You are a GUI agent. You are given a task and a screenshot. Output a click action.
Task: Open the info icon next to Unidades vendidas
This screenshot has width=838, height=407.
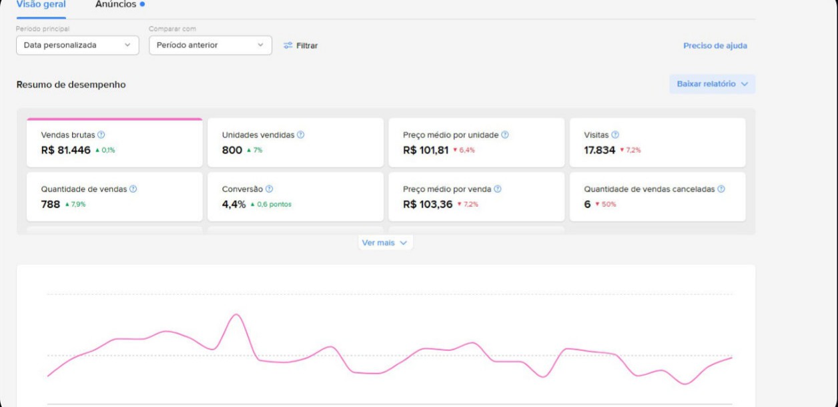pyautogui.click(x=301, y=135)
